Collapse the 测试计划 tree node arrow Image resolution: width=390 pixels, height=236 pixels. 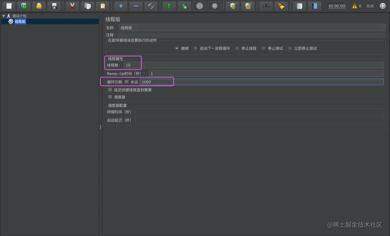tap(3, 16)
